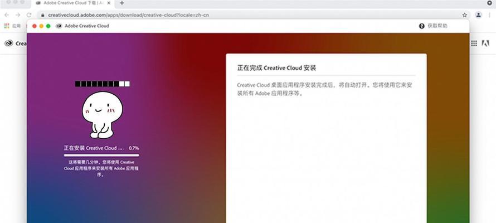The width and height of the screenshot is (496, 223).
Task: Bookmark this page with the star icon
Action: pos(464,15)
